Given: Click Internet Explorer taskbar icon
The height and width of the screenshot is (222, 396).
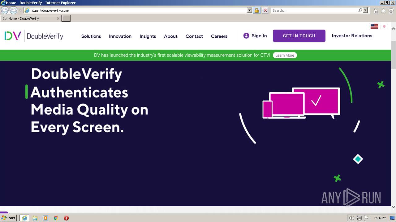Looking at the screenshot, I should [x=24, y=218].
